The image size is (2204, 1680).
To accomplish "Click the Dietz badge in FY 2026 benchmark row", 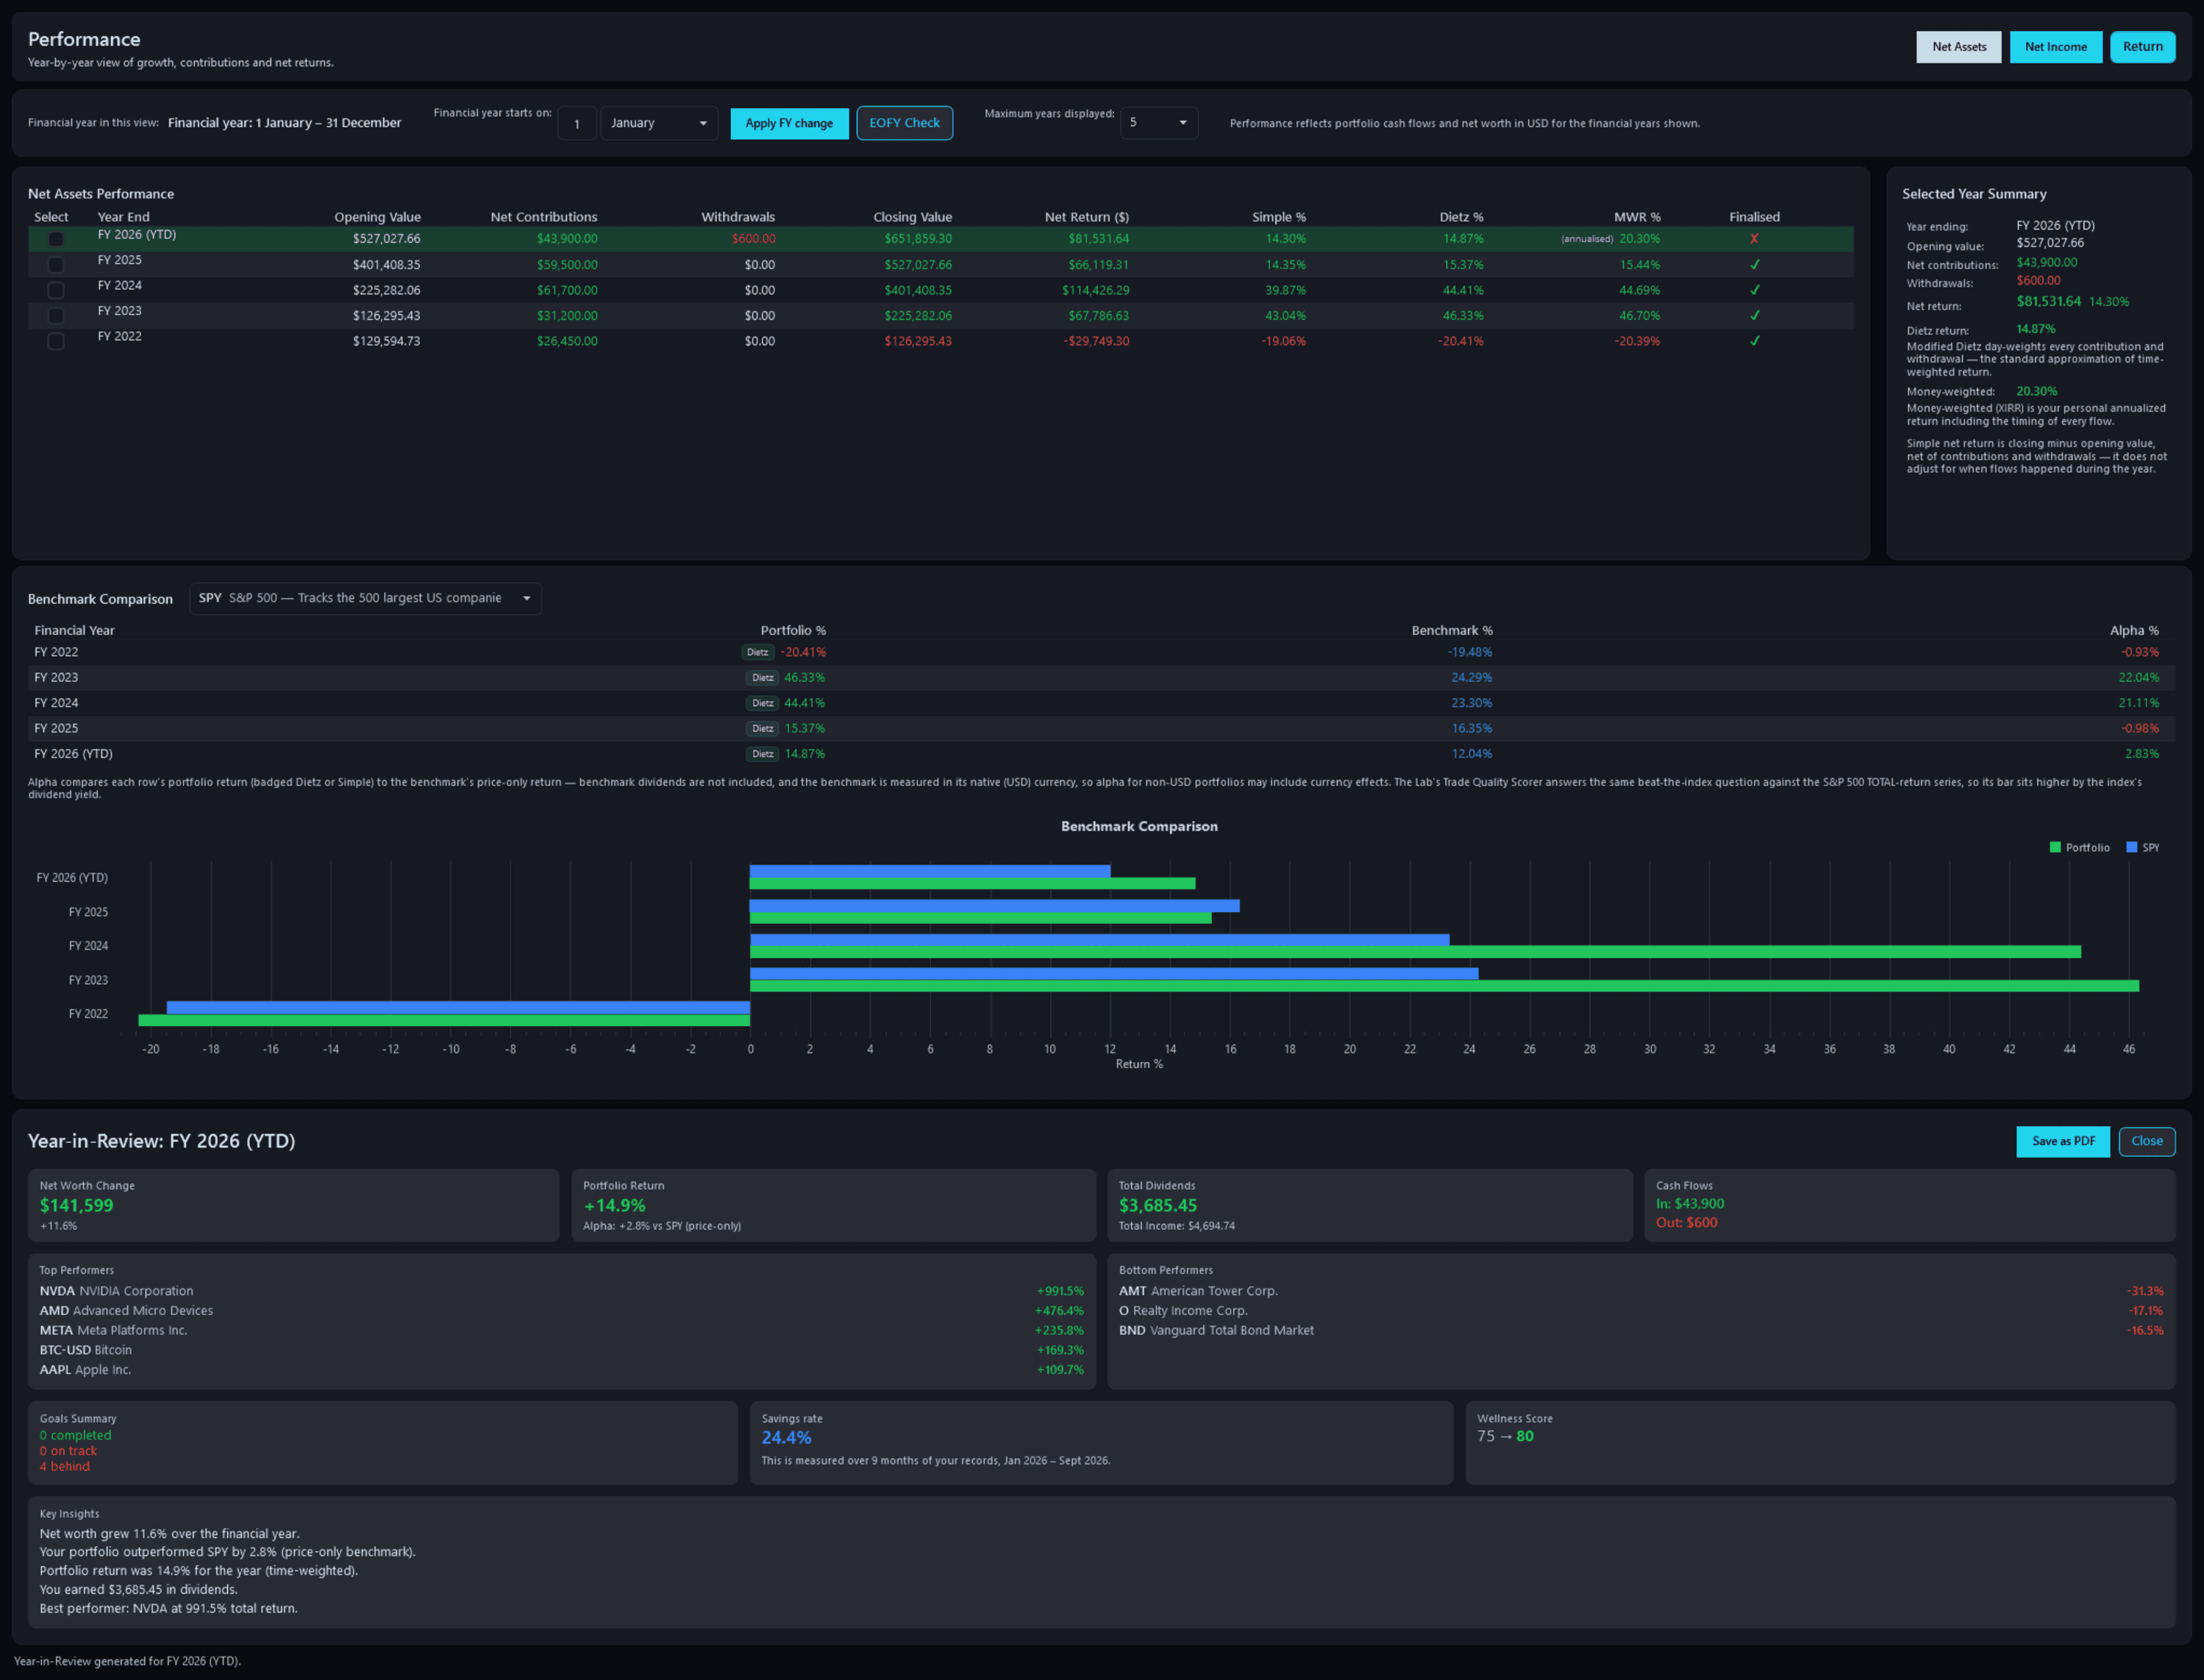I will coord(763,754).
